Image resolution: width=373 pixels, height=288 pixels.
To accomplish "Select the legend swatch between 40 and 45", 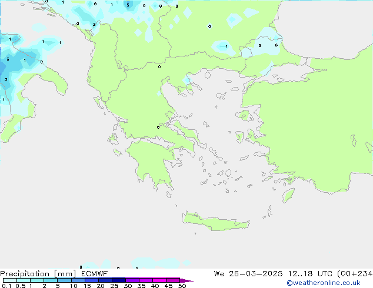I will coord(159,280).
